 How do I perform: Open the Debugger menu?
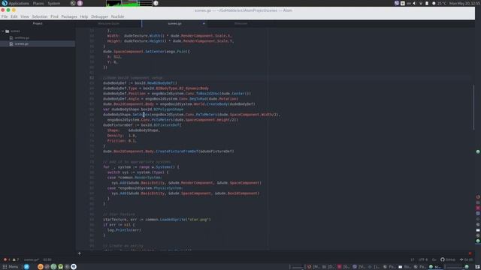click(x=99, y=16)
